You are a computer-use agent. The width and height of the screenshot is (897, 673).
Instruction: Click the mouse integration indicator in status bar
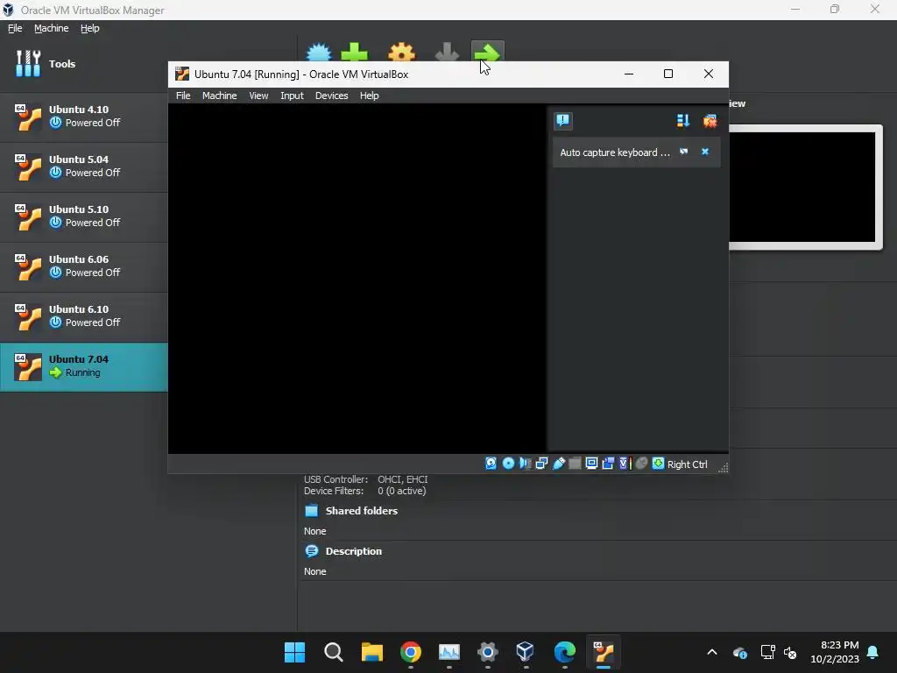(641, 464)
